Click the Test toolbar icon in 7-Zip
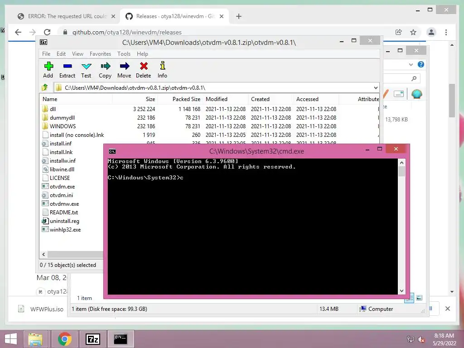Screen dimensions: 464x348 pyautogui.click(x=86, y=70)
